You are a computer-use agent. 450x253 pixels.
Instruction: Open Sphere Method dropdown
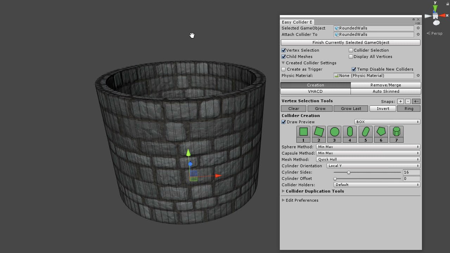point(368,147)
